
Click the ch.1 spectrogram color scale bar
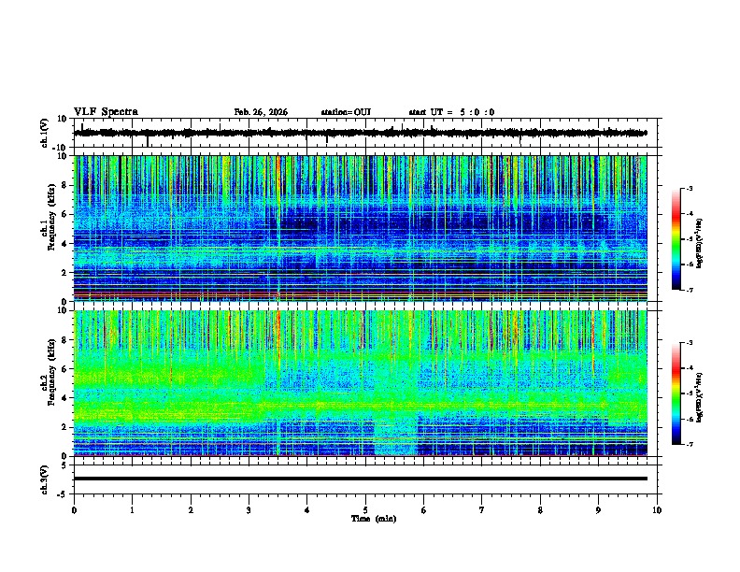point(676,239)
